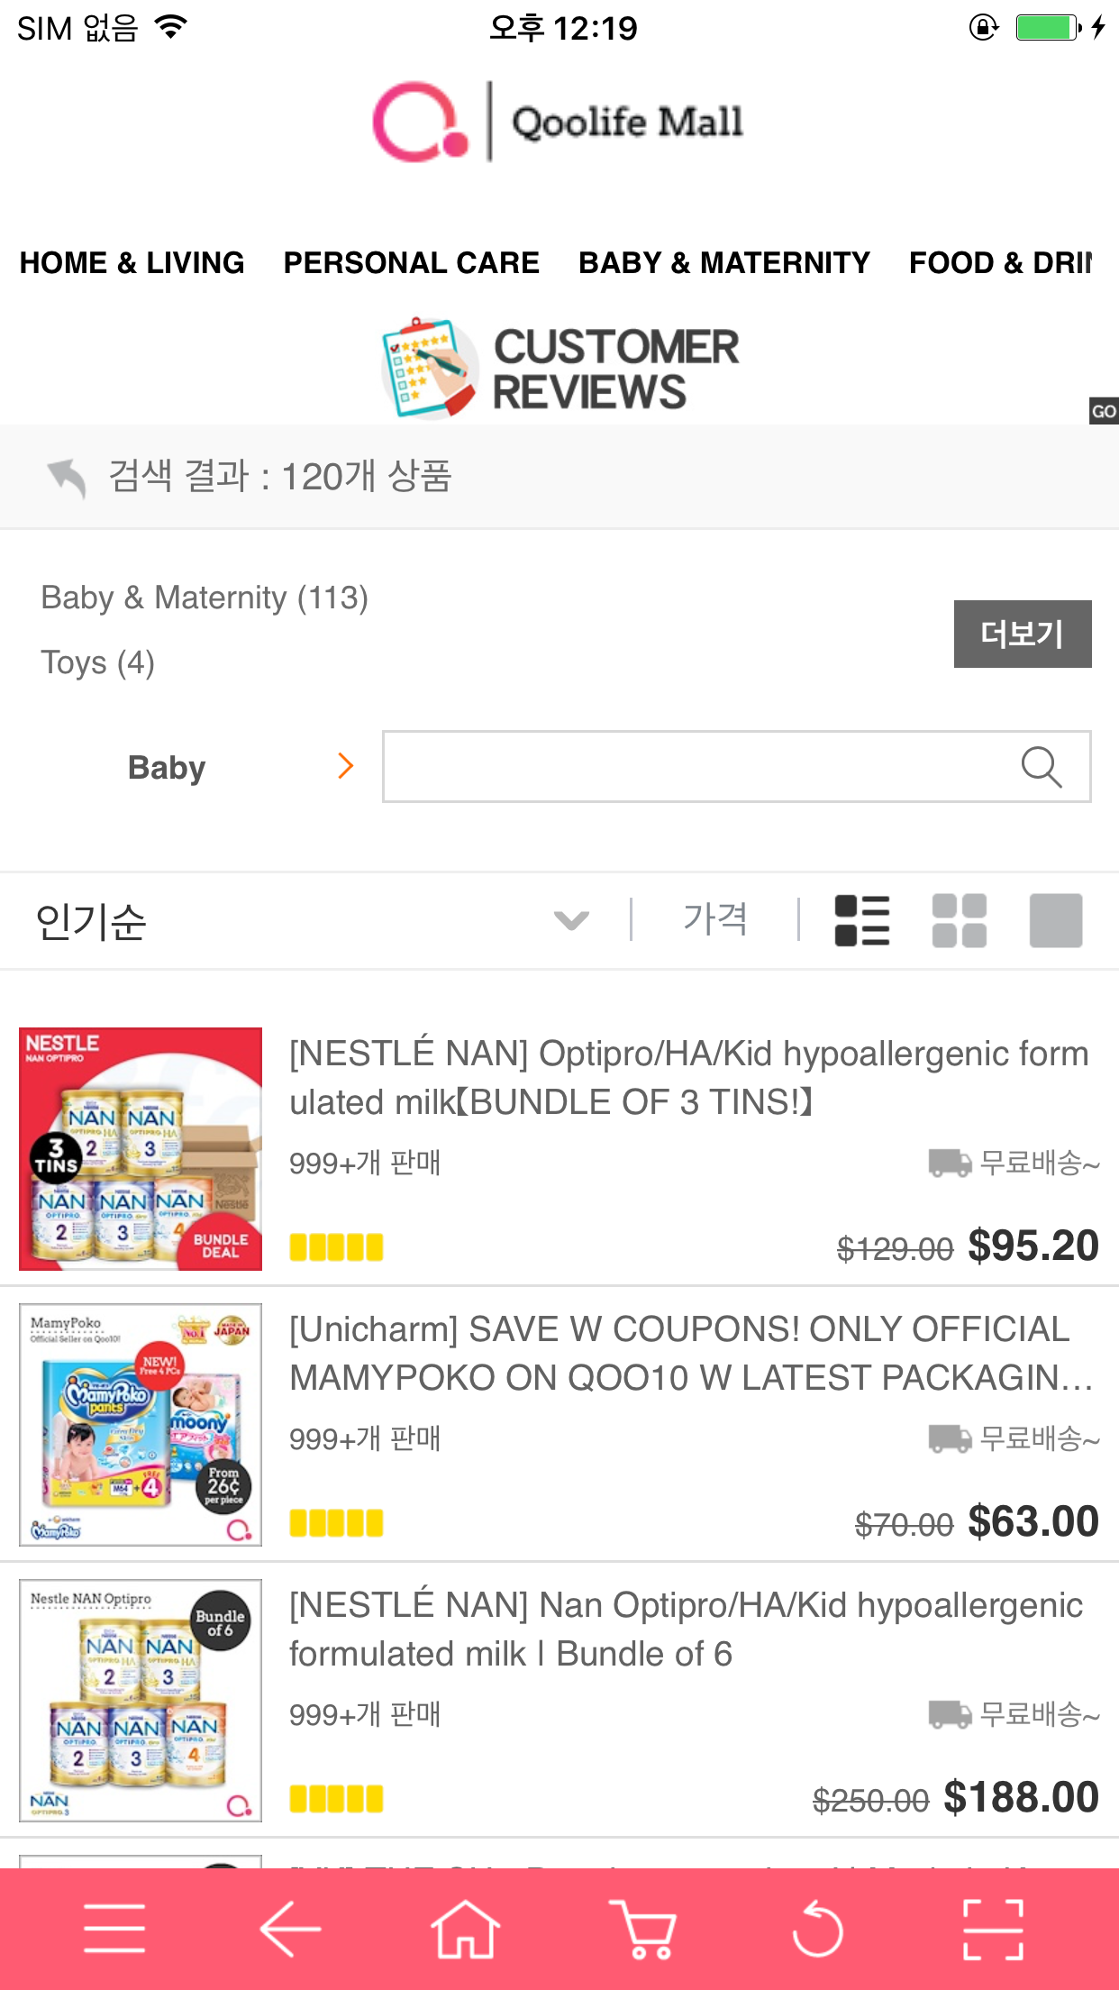Image resolution: width=1119 pixels, height=1990 pixels.
Task: Tap the gray back arrow near search results
Action: pyautogui.click(x=67, y=477)
